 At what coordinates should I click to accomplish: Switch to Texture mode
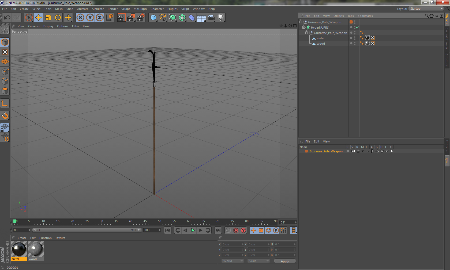pyautogui.click(x=5, y=52)
